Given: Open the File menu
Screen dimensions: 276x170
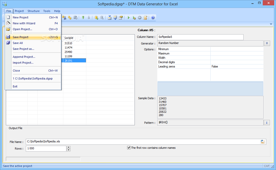Looking at the screenshot, I should point(9,11).
